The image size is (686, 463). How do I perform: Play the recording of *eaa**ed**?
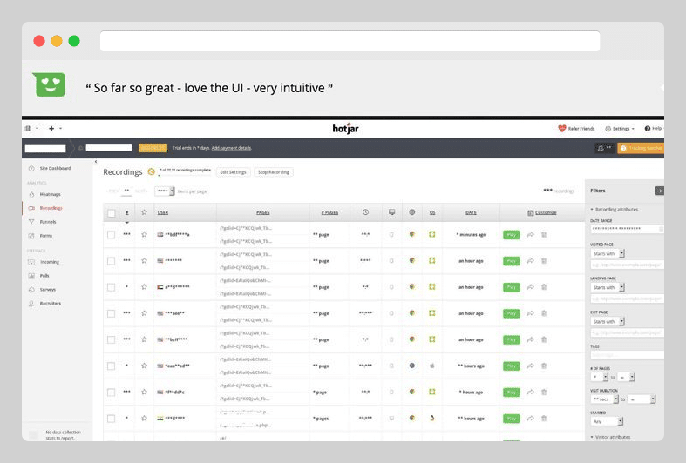click(511, 366)
